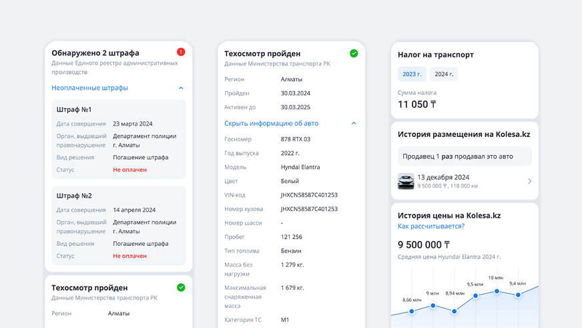The image size is (582, 328).
Task: Select the 2023 г. tax year tab
Action: click(412, 74)
